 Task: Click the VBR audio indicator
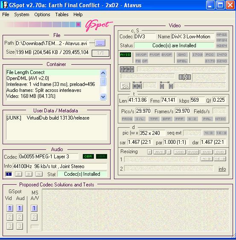(101, 157)
